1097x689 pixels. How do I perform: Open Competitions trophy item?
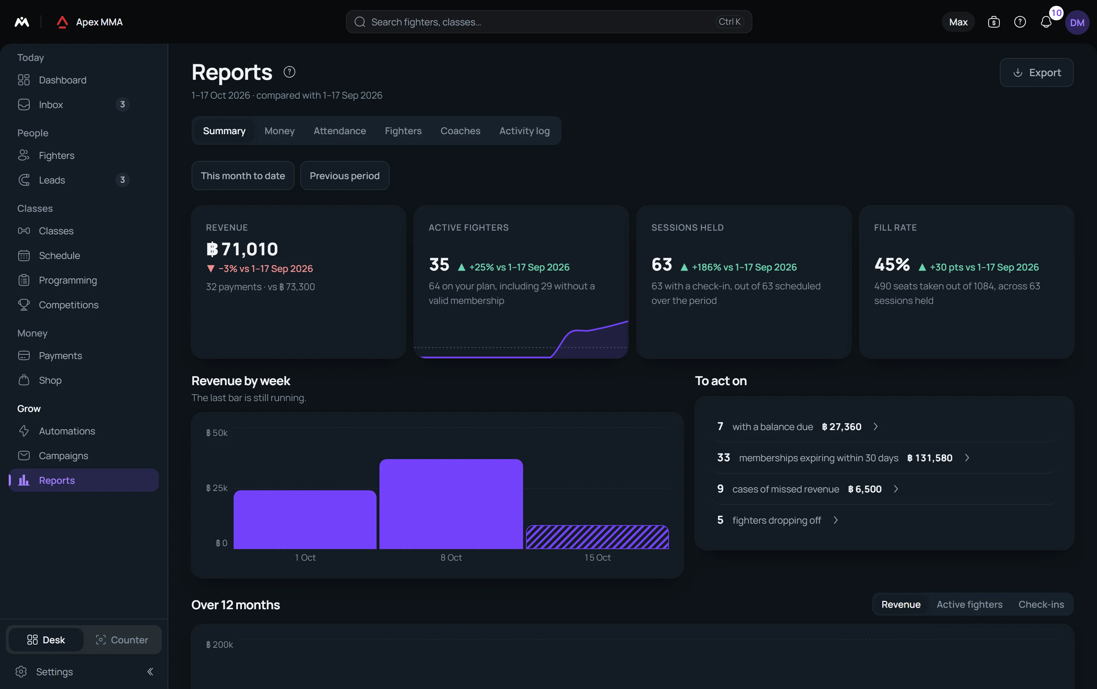[84, 305]
